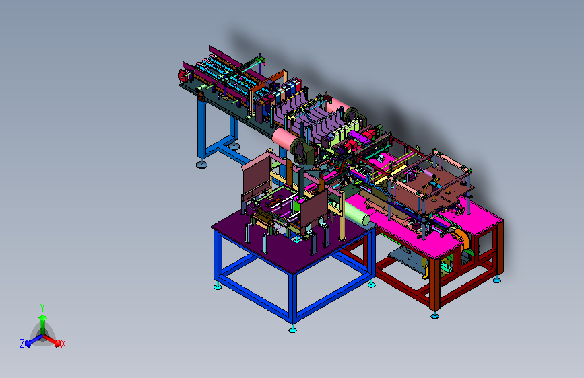Click the red X axis on orientation triad
584x378 pixels.
[55, 342]
